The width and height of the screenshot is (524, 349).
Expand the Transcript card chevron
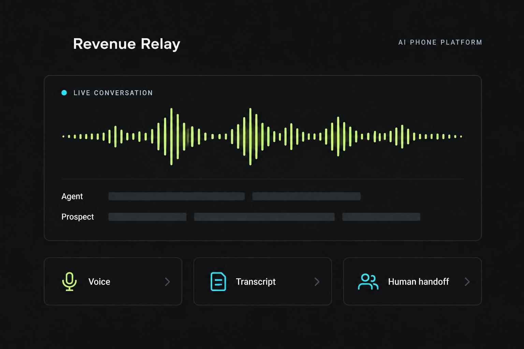[317, 282]
